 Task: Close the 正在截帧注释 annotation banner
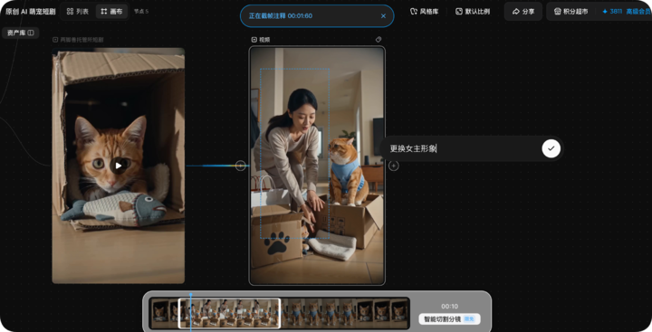click(x=383, y=15)
